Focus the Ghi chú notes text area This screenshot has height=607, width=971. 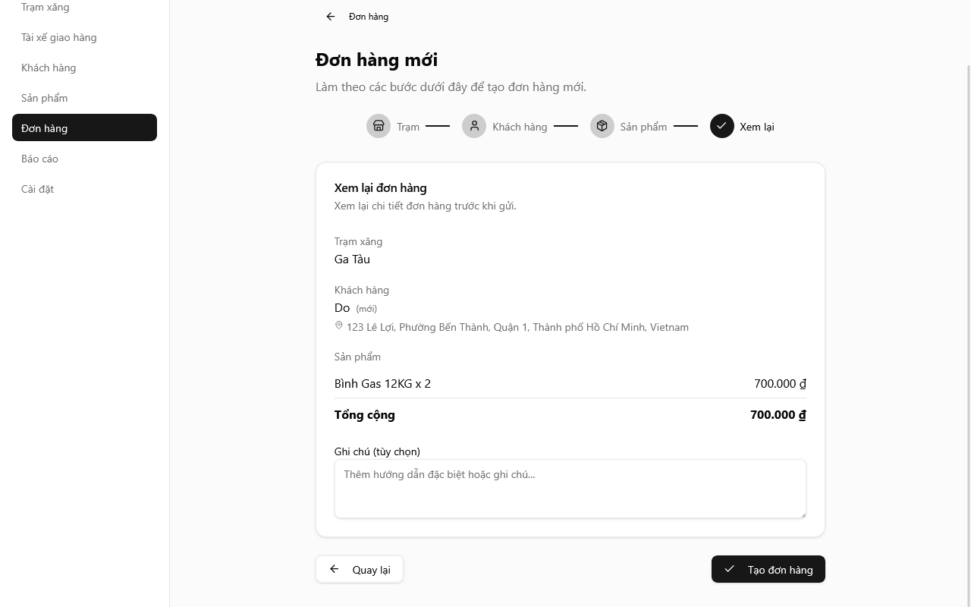tap(570, 489)
